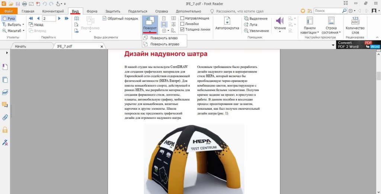
Task: Choose Повернуть вправо
Action: 164,44
